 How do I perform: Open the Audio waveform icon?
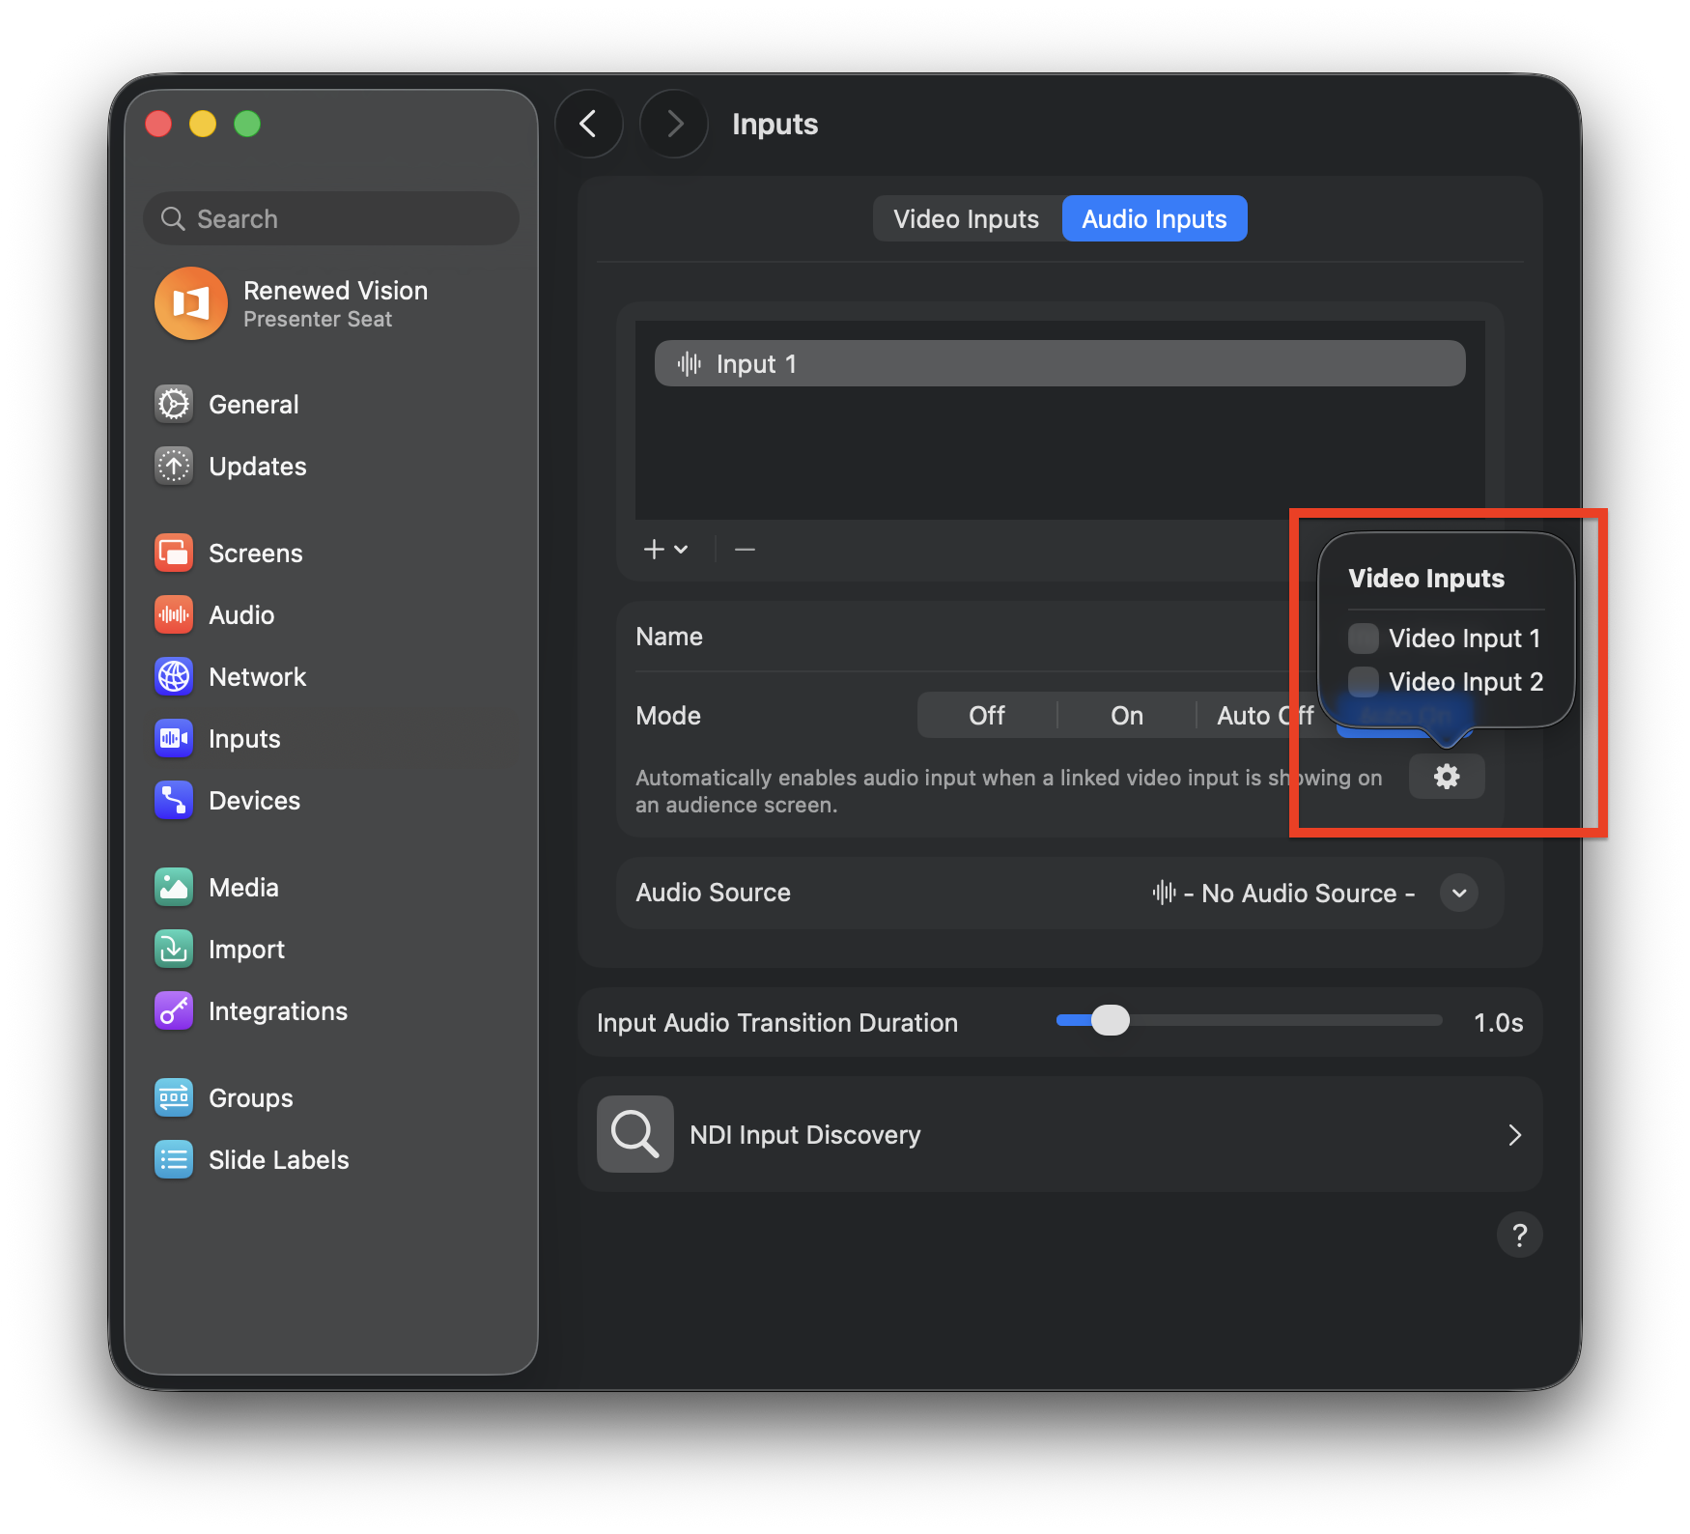point(174,614)
